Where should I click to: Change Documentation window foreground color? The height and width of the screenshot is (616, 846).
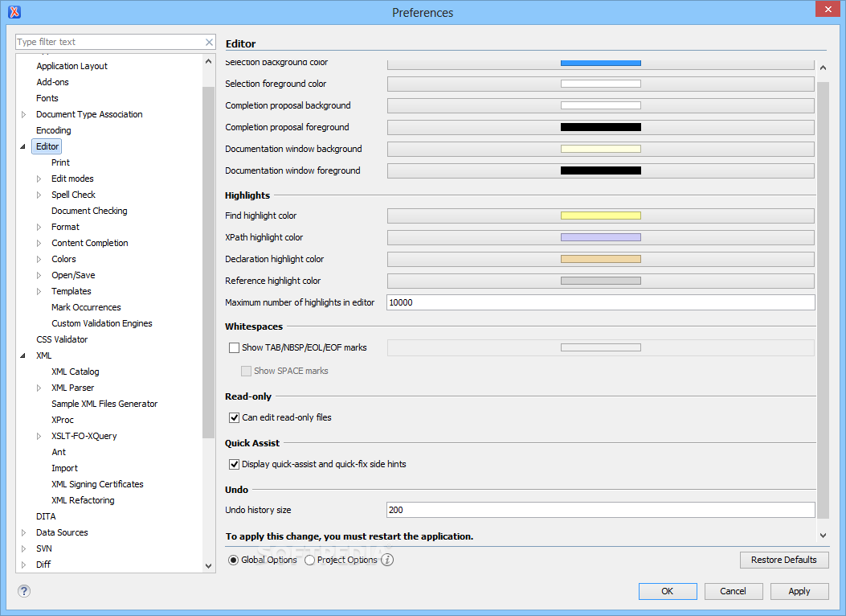click(600, 170)
